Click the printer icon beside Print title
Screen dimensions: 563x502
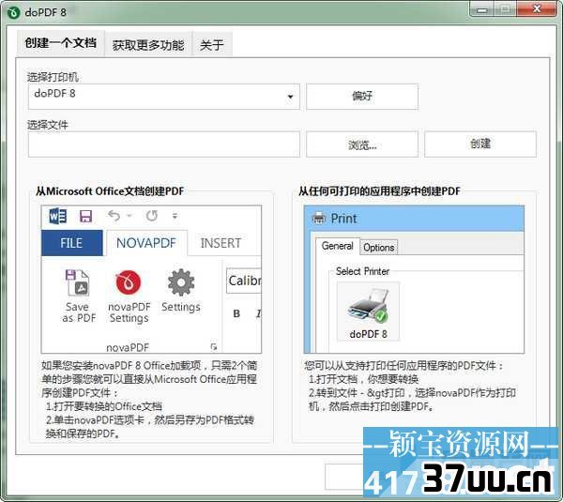(318, 218)
